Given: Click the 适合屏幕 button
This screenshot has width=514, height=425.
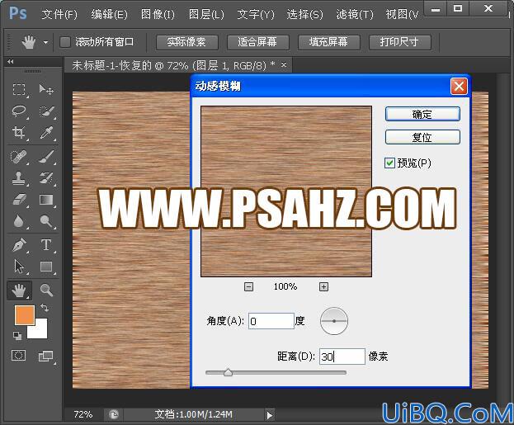Looking at the screenshot, I should click(258, 42).
